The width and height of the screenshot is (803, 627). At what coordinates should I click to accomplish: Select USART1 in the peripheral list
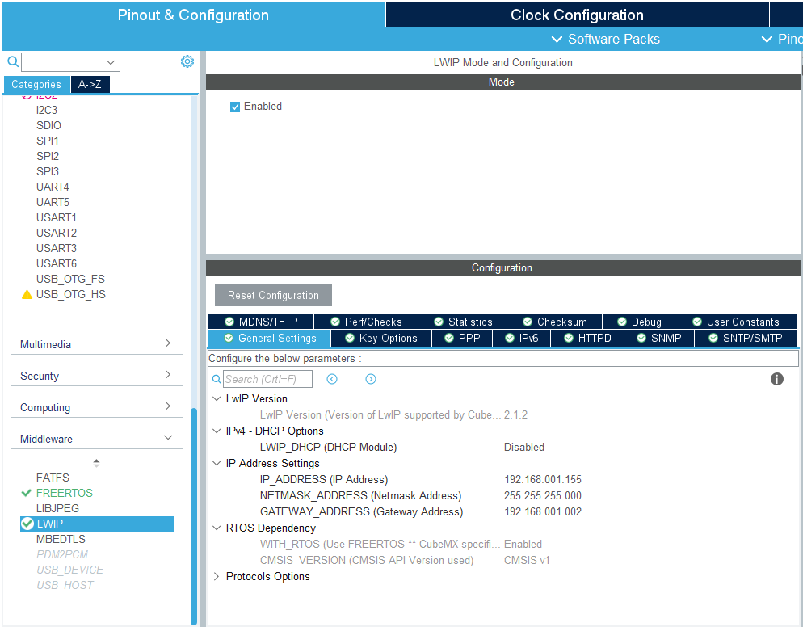click(x=56, y=217)
